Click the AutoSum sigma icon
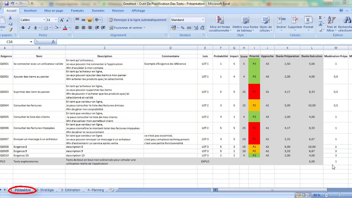The width and height of the screenshot is (352, 198). click(320, 18)
